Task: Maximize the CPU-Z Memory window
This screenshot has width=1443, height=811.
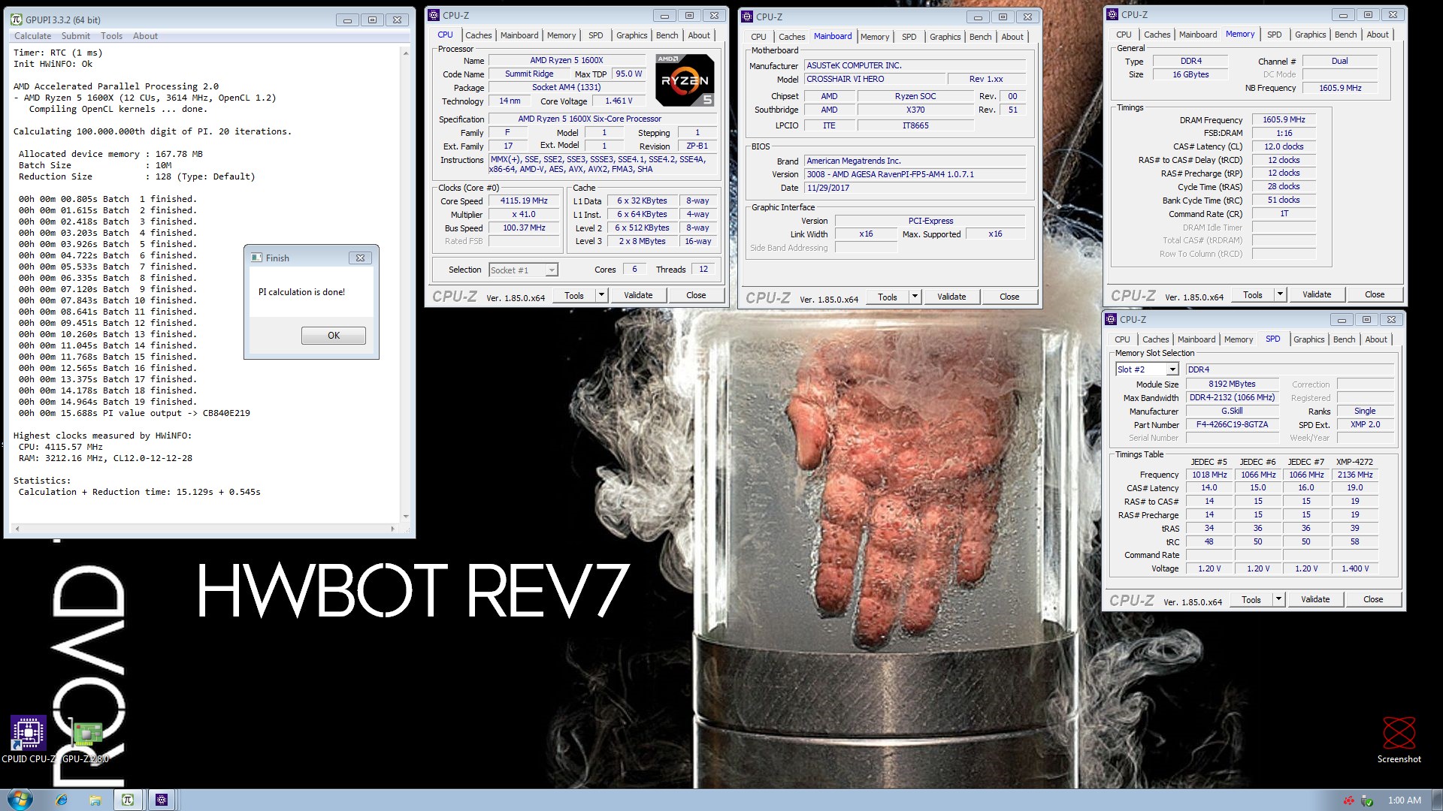Action: 1368,14
